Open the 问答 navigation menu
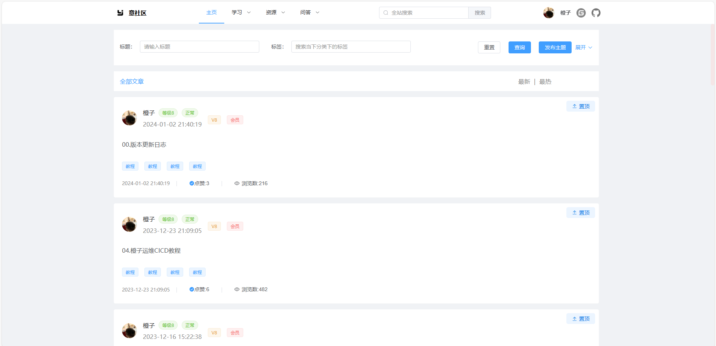This screenshot has height=346, width=716. click(x=310, y=13)
